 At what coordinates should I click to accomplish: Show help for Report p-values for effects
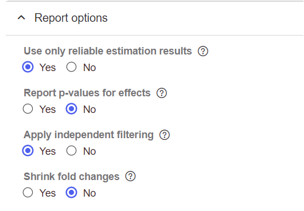click(x=162, y=93)
